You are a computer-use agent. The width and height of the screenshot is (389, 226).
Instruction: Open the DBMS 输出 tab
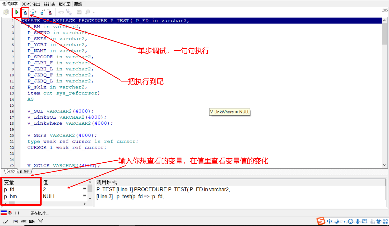31,4
